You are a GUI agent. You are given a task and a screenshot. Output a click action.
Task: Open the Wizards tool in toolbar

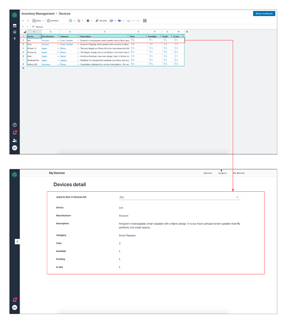click(x=101, y=21)
